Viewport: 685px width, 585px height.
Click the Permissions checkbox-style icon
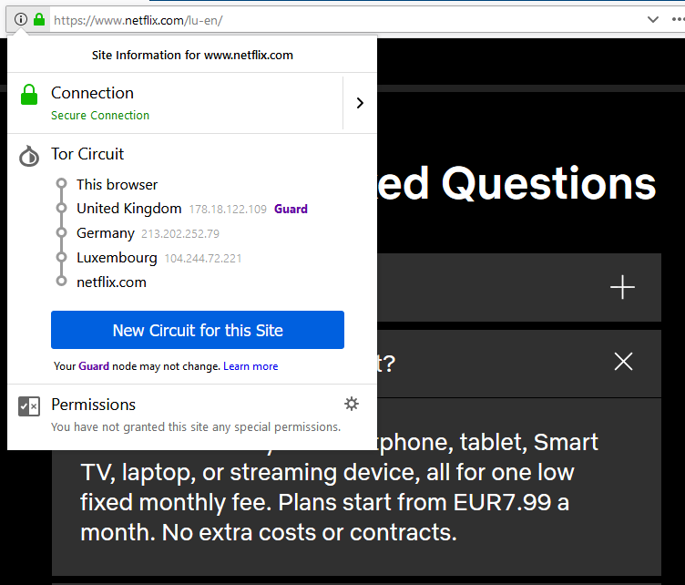(29, 406)
